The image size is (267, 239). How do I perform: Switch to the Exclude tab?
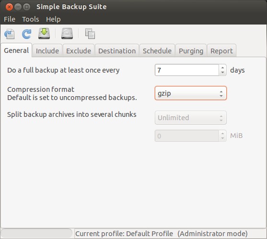[79, 51]
